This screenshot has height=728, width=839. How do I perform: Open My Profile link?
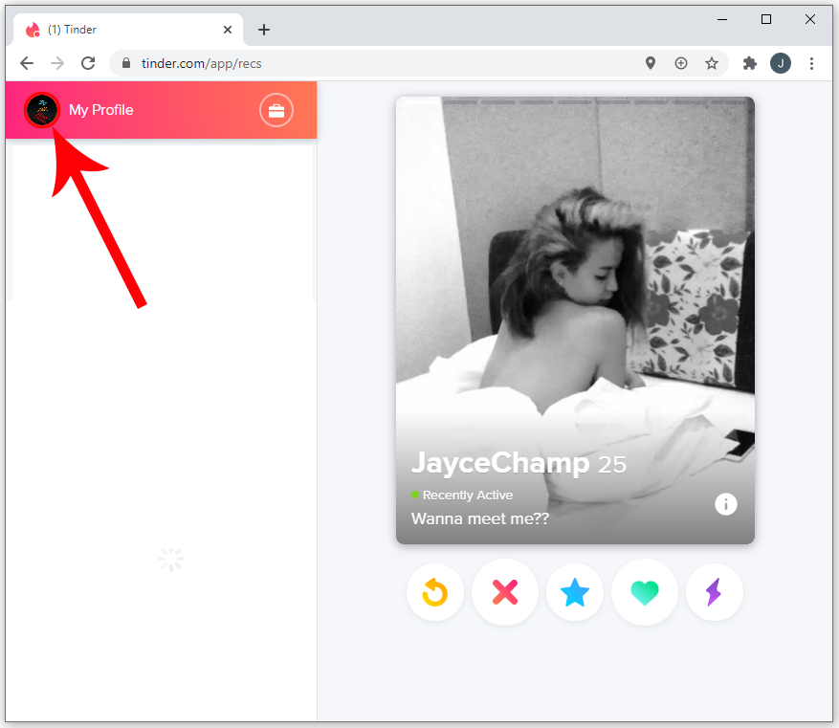100,110
